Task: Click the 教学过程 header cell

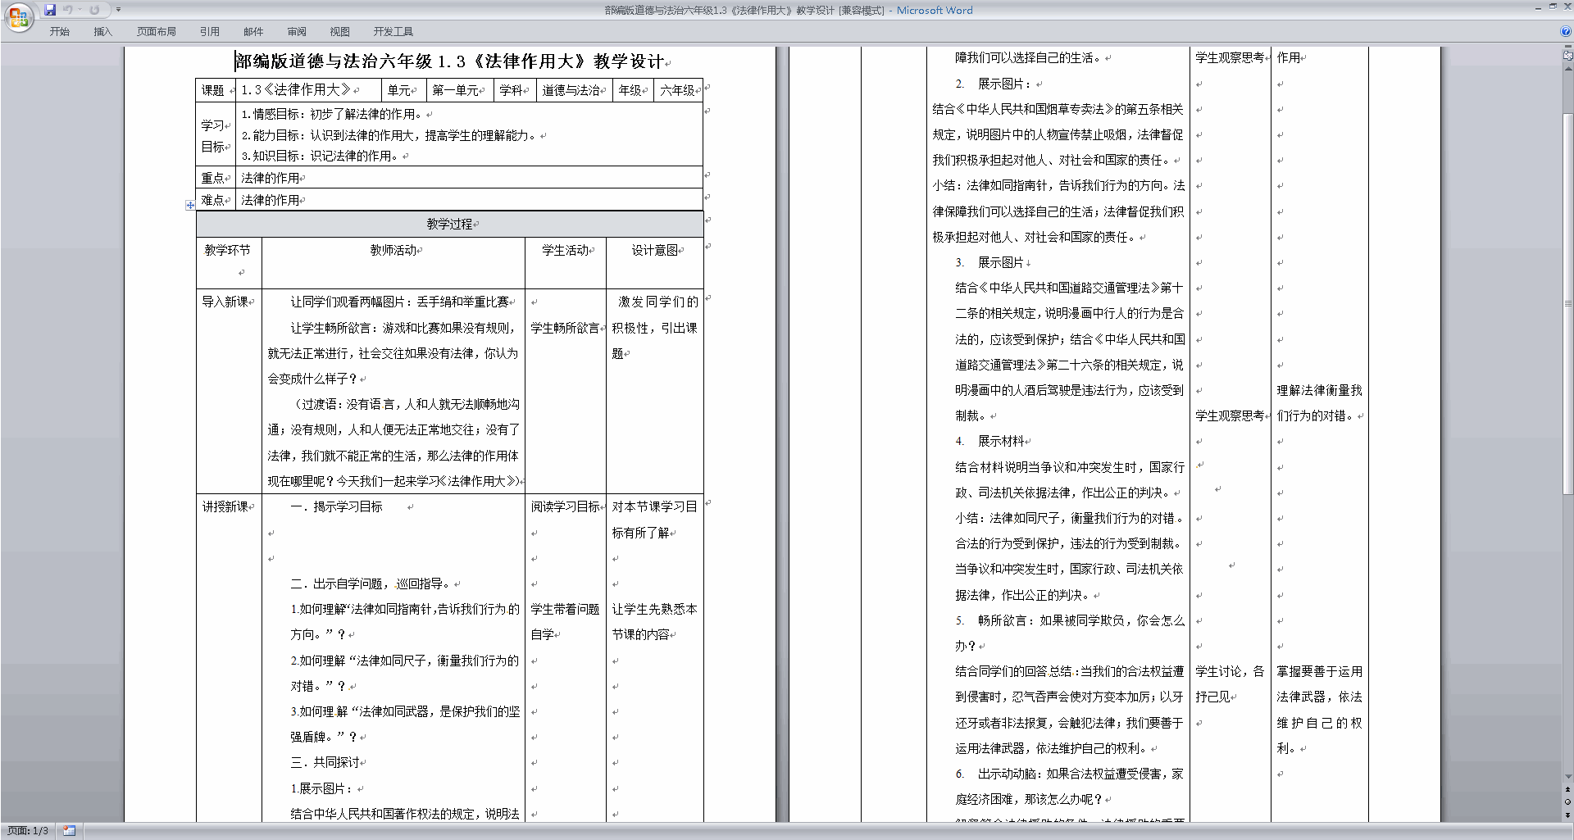Action: (x=449, y=224)
